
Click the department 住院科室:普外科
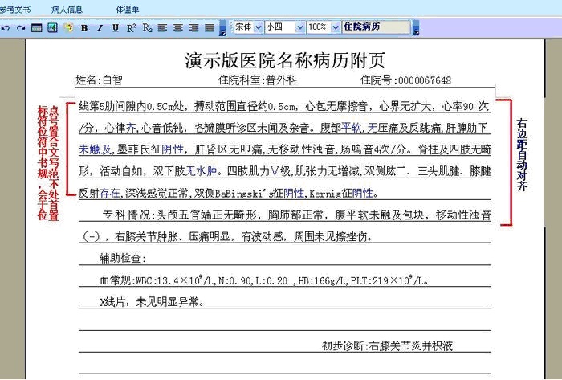pyautogui.click(x=258, y=80)
